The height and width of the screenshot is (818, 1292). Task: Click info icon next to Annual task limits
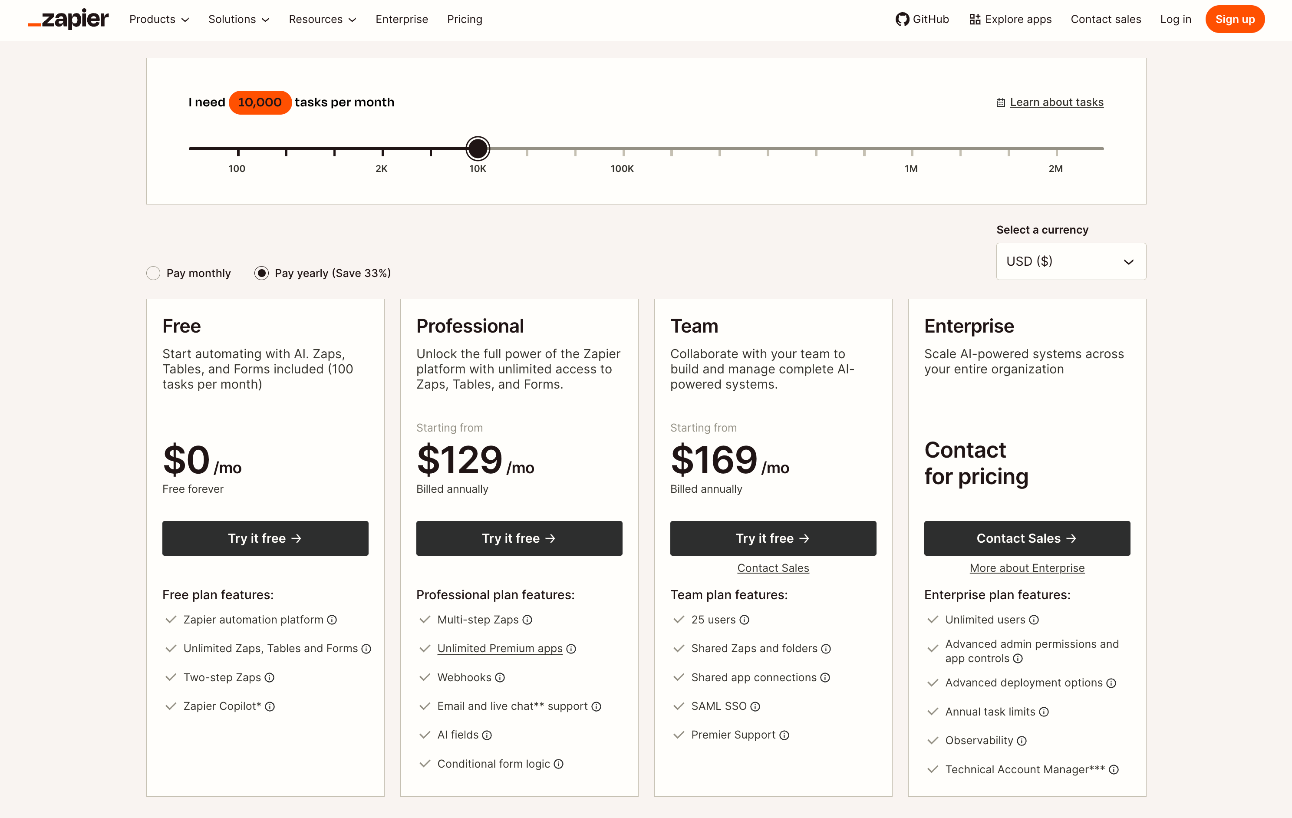(x=1044, y=712)
